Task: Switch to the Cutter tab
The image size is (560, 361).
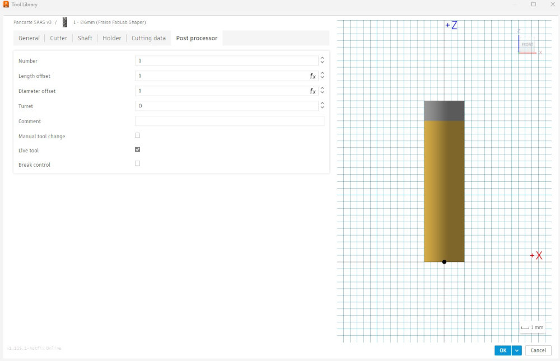Action: pyautogui.click(x=59, y=38)
